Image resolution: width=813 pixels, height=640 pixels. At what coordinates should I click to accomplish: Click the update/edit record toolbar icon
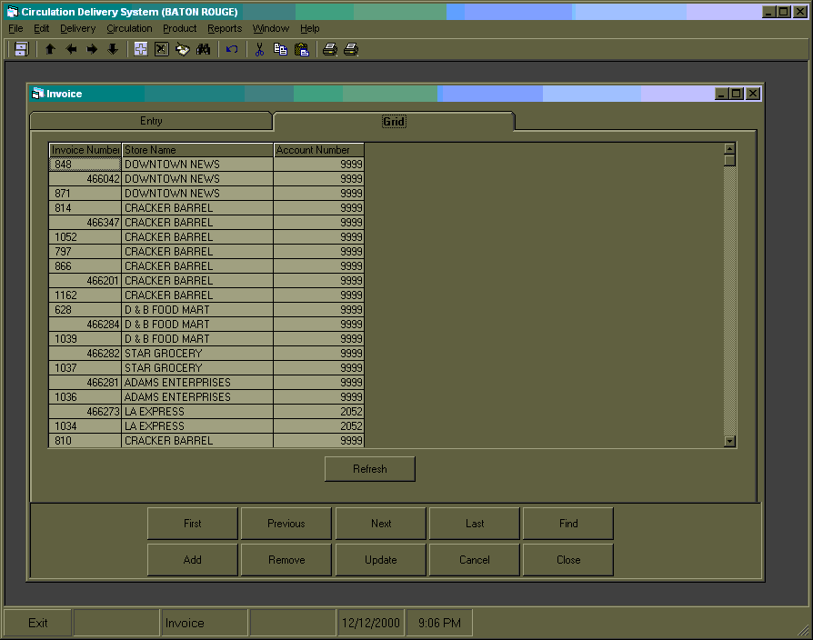click(x=183, y=49)
